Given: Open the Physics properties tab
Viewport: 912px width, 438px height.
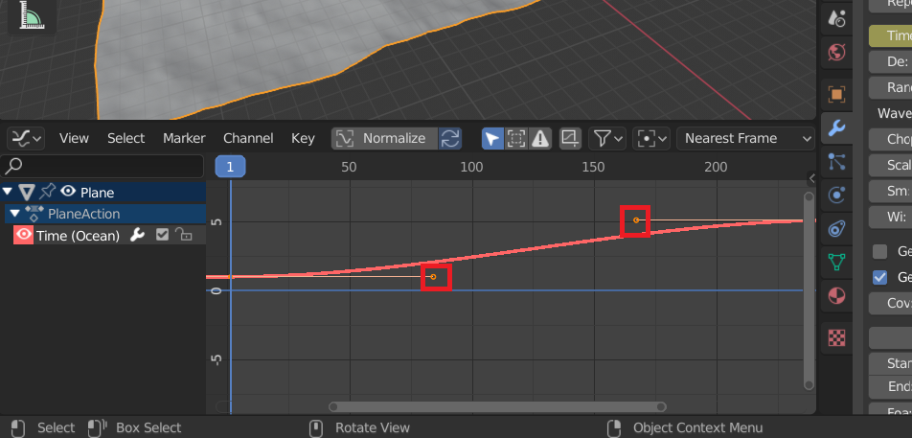Looking at the screenshot, I should (836, 195).
